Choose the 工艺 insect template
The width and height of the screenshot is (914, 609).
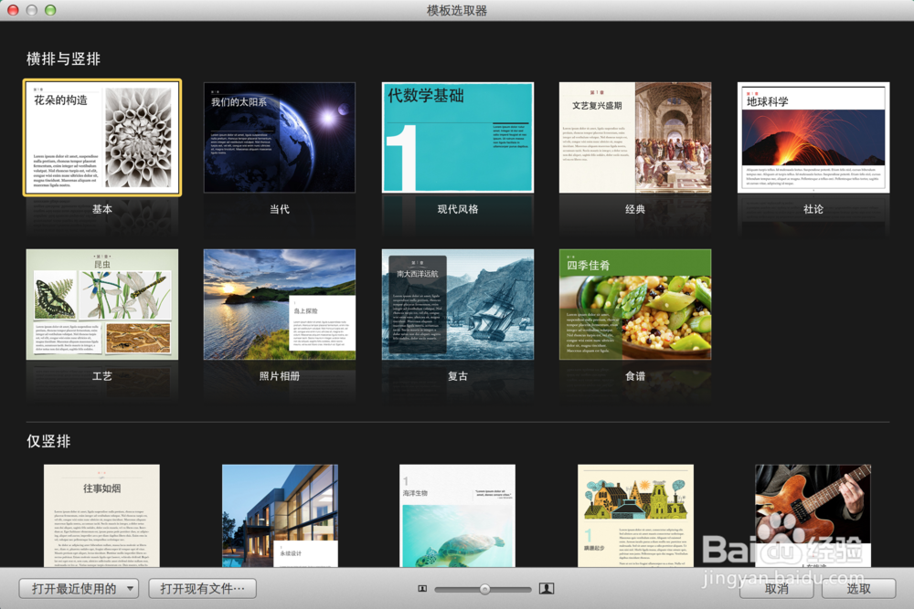point(101,304)
